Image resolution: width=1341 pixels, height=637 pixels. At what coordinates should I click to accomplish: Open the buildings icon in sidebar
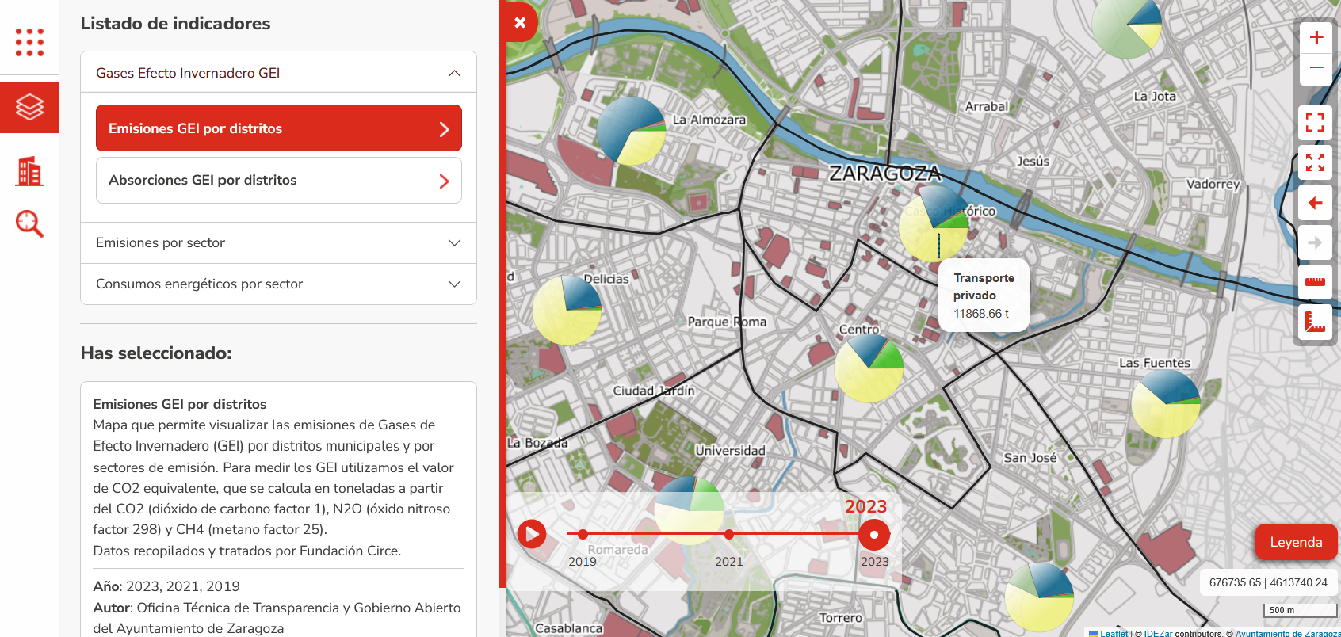coord(29,171)
